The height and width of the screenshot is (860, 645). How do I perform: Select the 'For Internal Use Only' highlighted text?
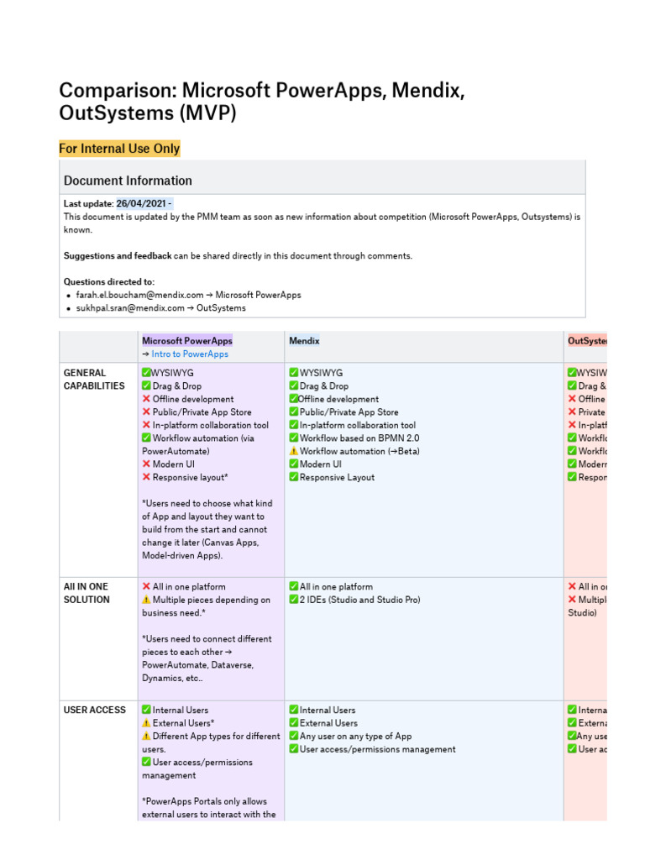coord(119,149)
